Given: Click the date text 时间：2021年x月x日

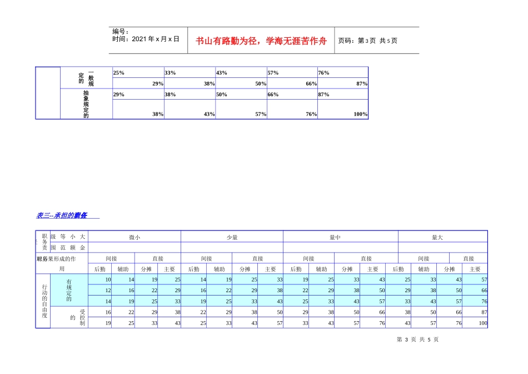Looking at the screenshot, I should pyautogui.click(x=146, y=39).
